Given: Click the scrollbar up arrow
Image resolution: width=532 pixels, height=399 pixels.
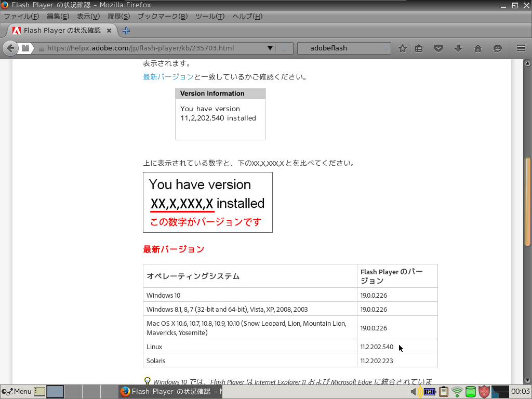Looking at the screenshot, I should pyautogui.click(x=527, y=63).
